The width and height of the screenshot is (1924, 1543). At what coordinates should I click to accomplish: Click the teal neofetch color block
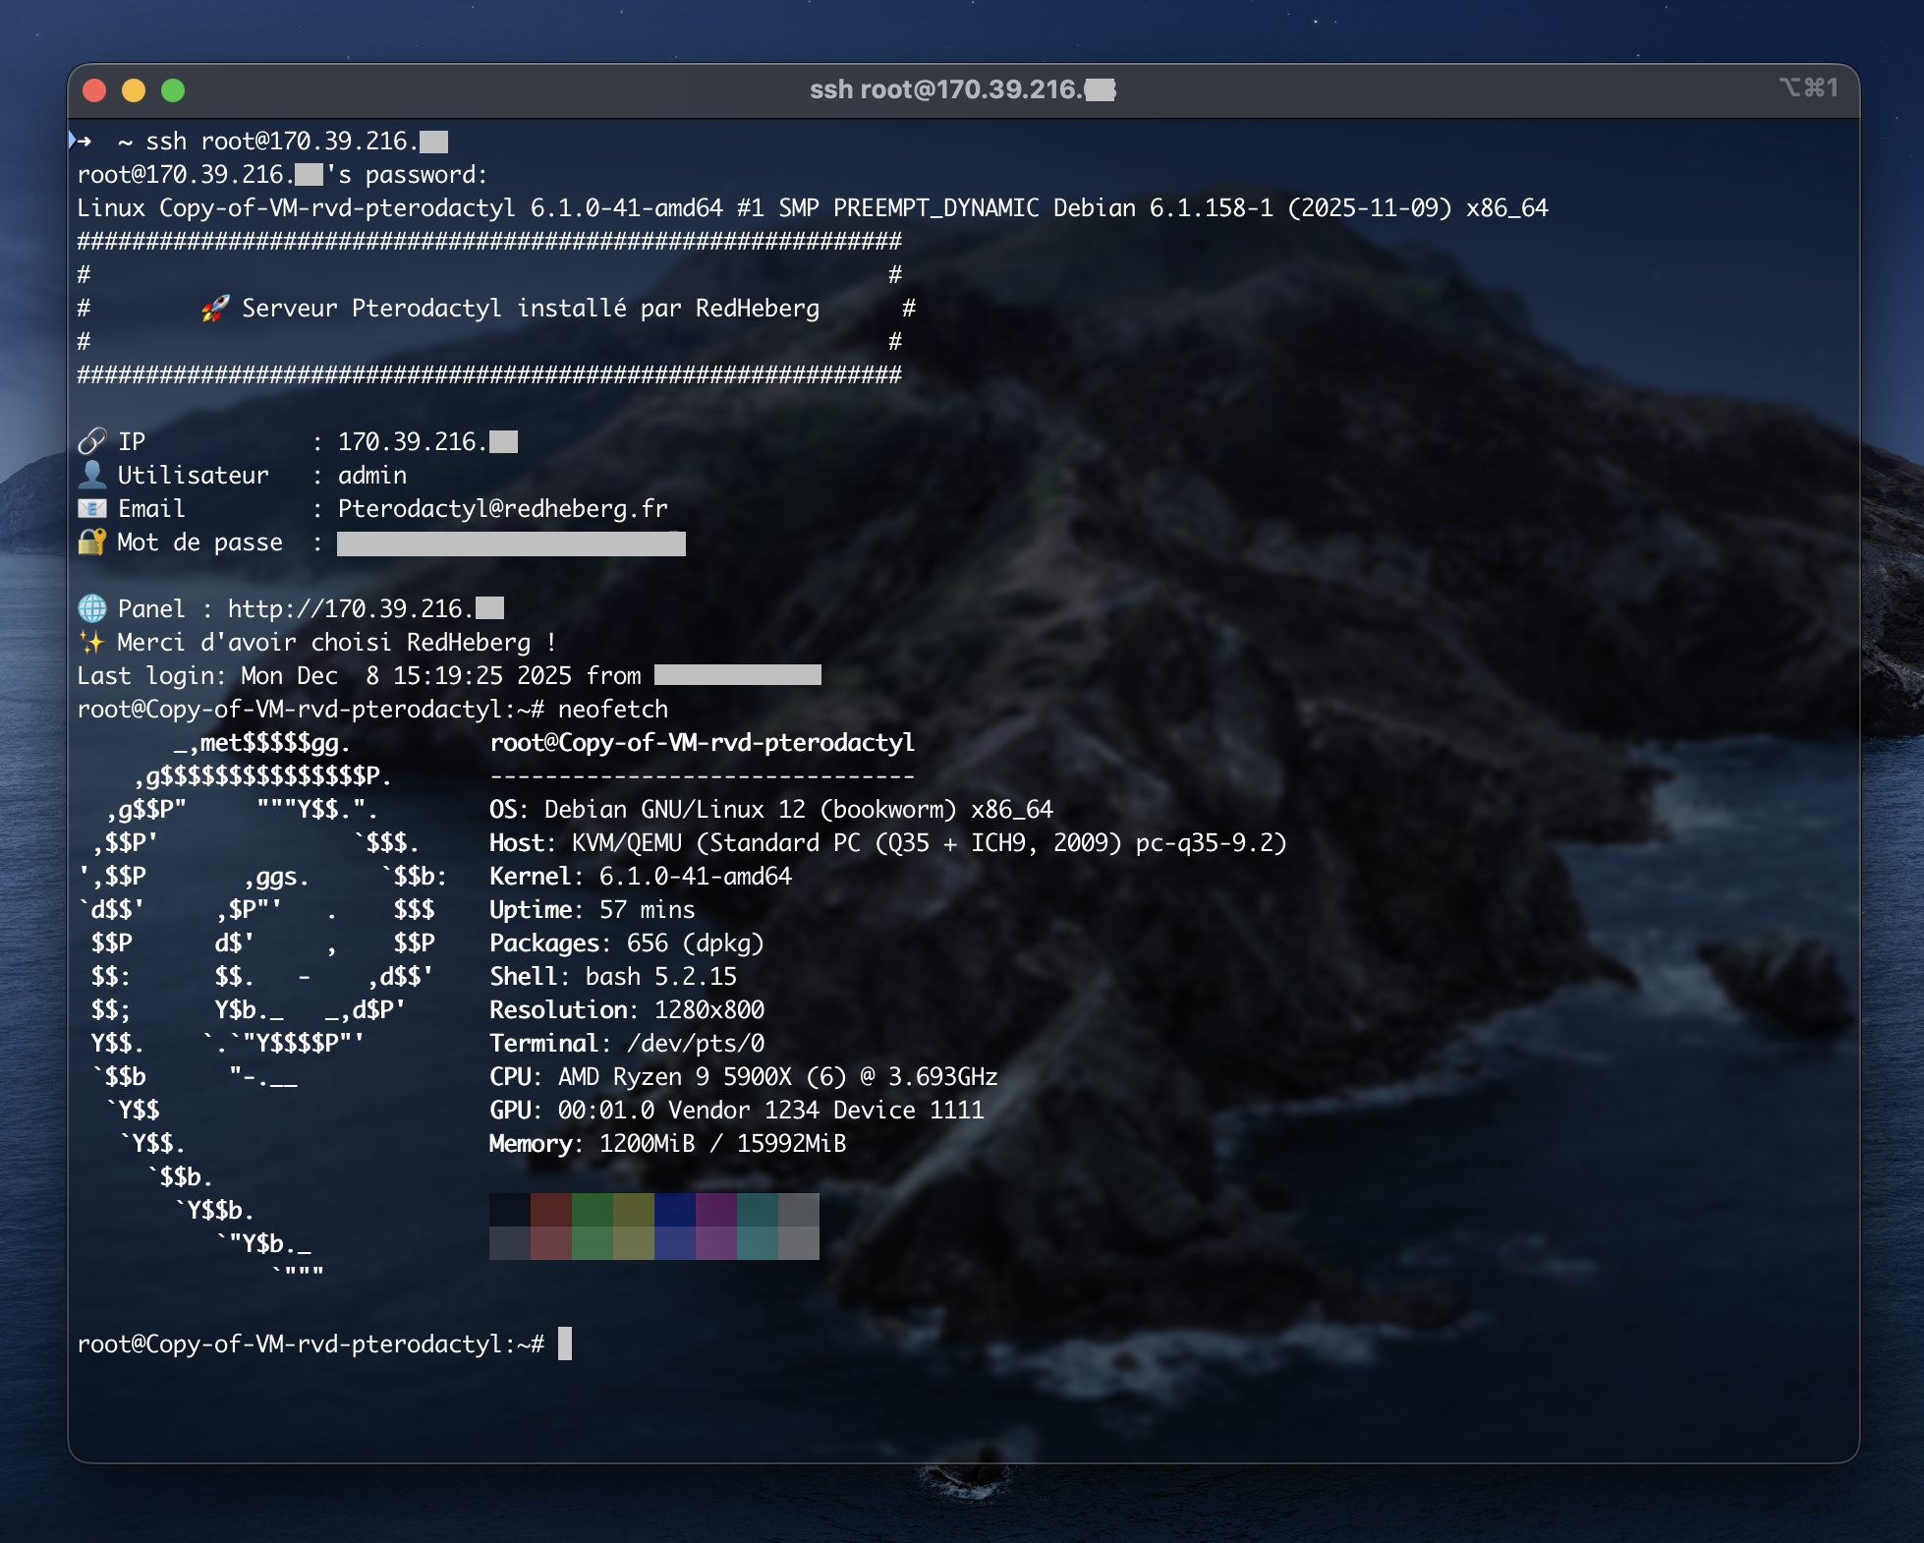(x=757, y=1210)
